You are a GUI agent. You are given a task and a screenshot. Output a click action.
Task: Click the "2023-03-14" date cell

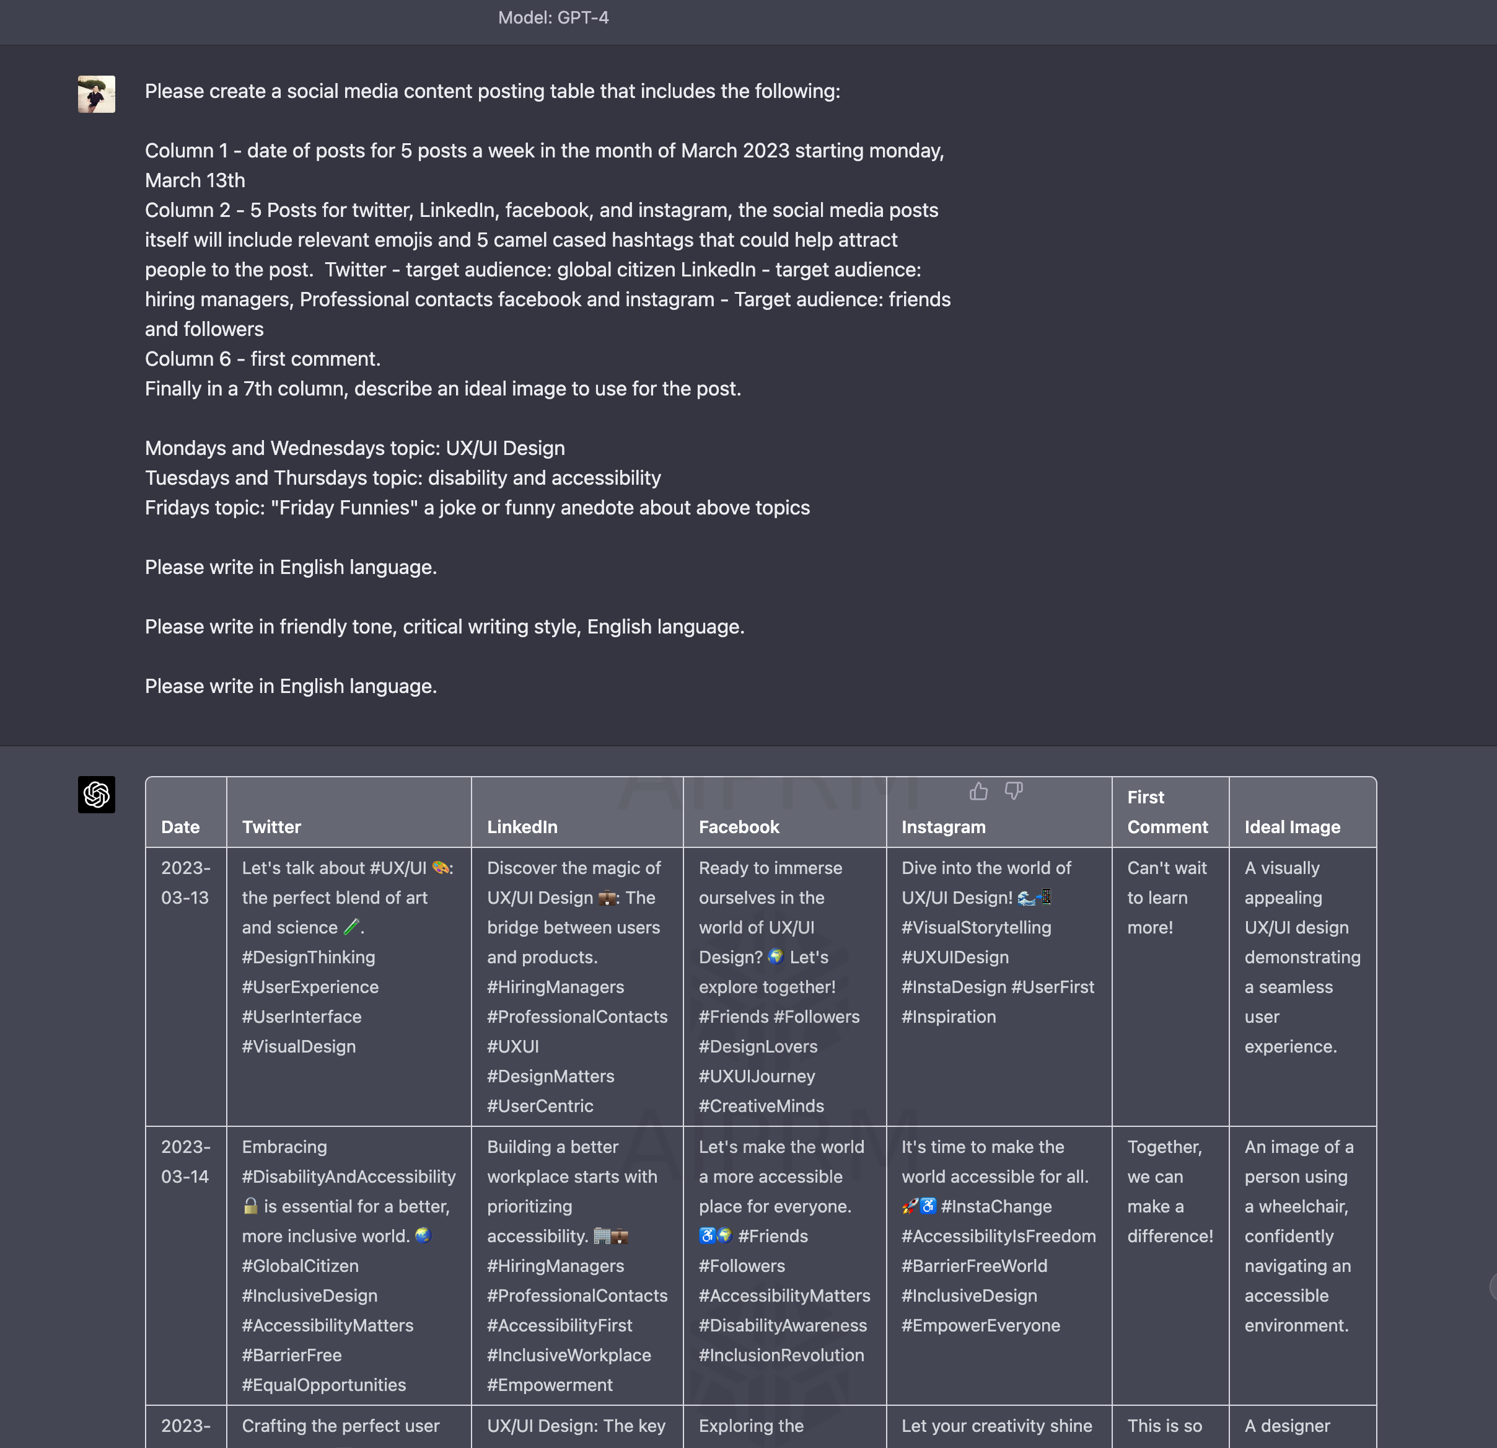click(185, 1162)
